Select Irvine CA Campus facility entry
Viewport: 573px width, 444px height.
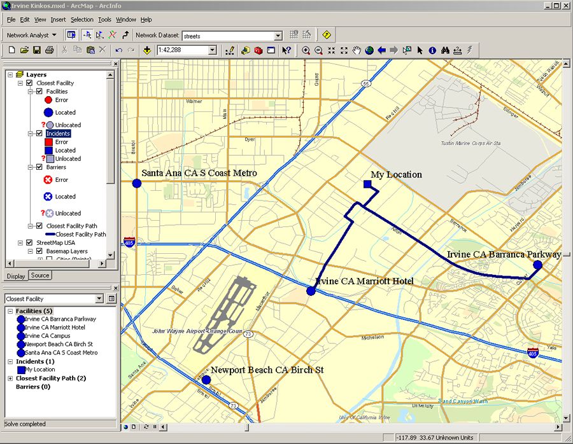pyautogui.click(x=48, y=336)
